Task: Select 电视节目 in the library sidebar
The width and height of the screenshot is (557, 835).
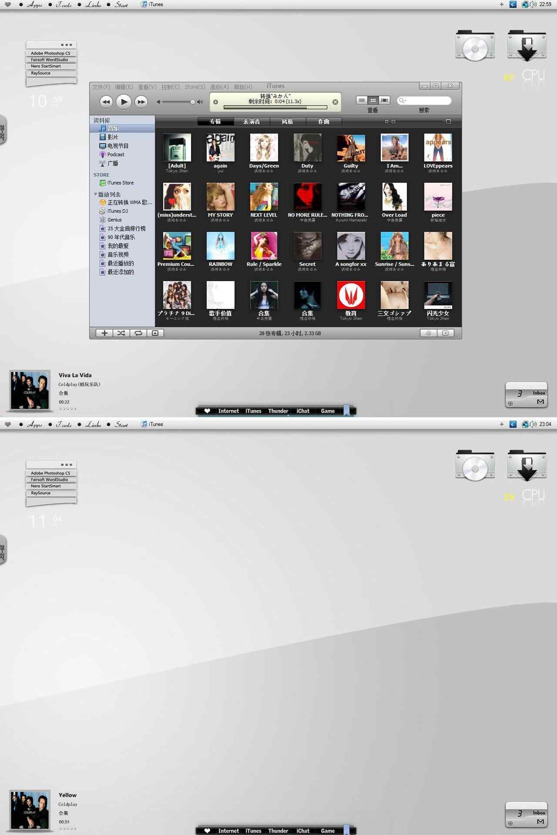Action: (x=122, y=146)
